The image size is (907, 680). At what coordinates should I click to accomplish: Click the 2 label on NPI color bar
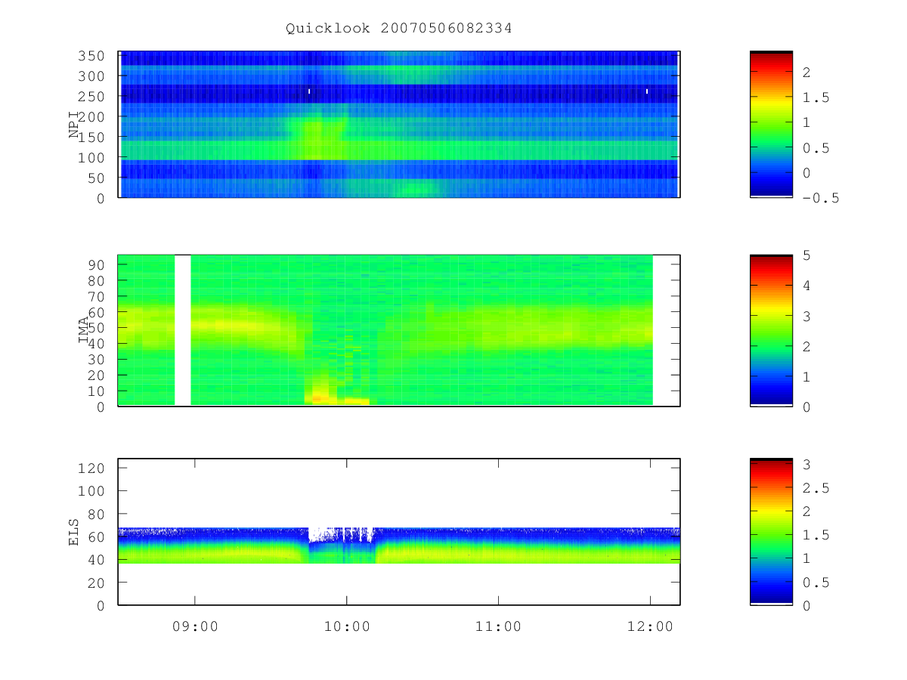[807, 72]
